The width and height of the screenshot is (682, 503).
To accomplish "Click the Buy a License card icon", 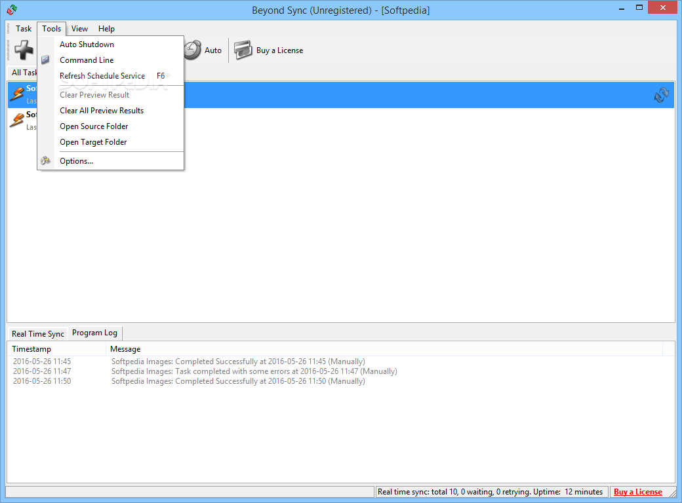I will pos(243,50).
